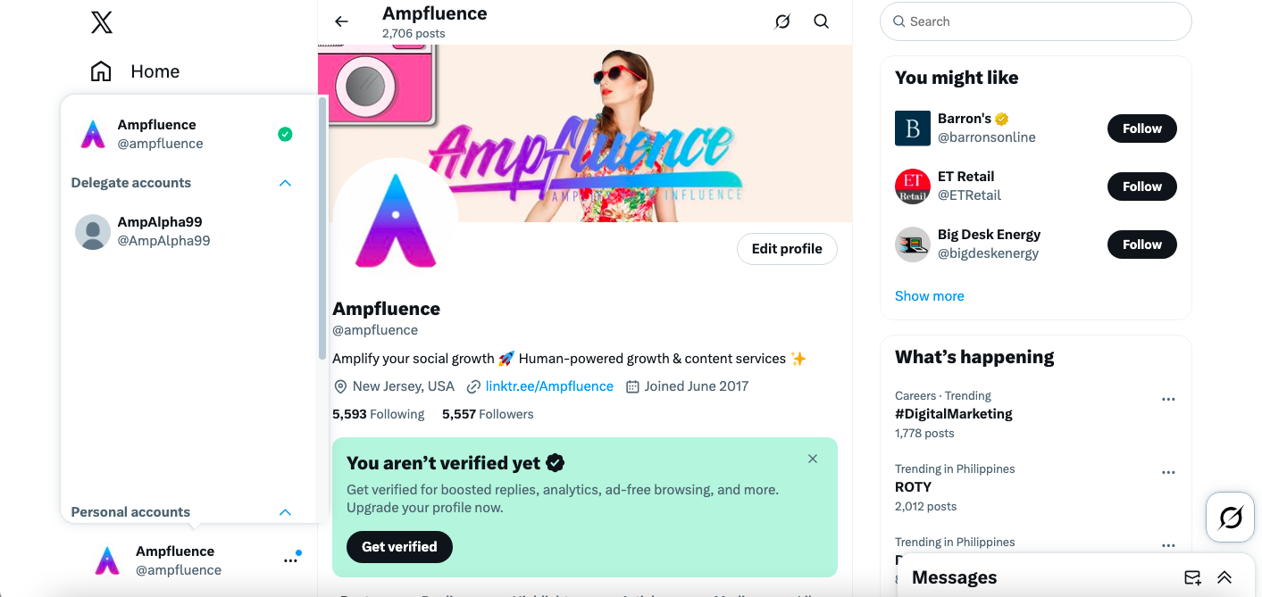Click the X logo icon
Screen dimensions: 1262x597
point(102,22)
